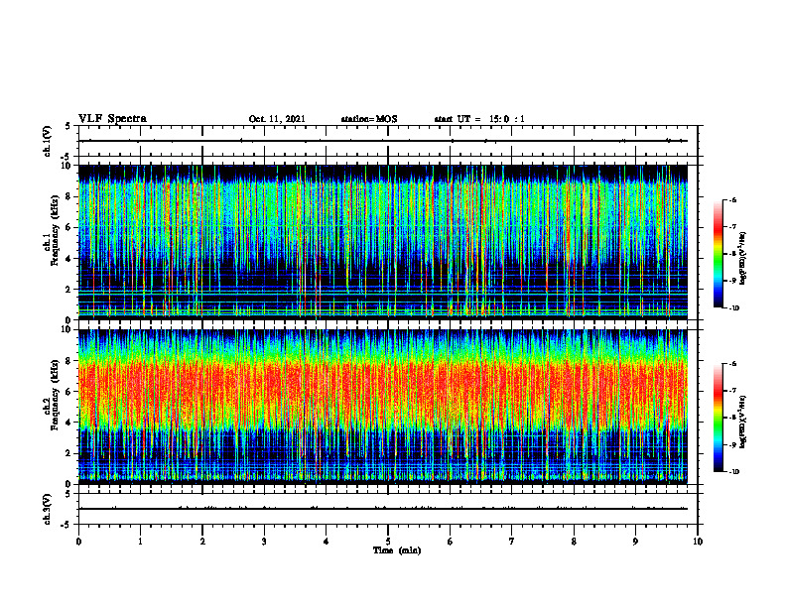Click the "-6" label on ch.1 color bar
Image resolution: width=786 pixels, height=607 pixels.
click(732, 199)
